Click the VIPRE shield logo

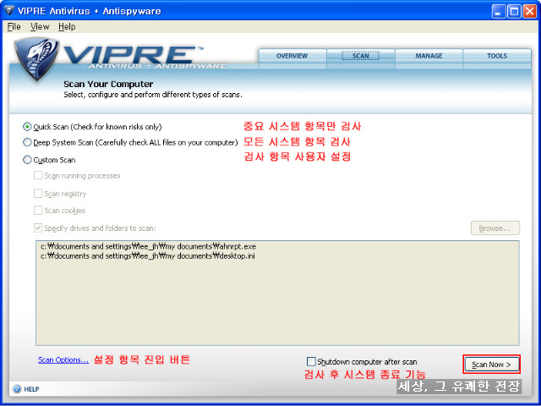tap(36, 58)
